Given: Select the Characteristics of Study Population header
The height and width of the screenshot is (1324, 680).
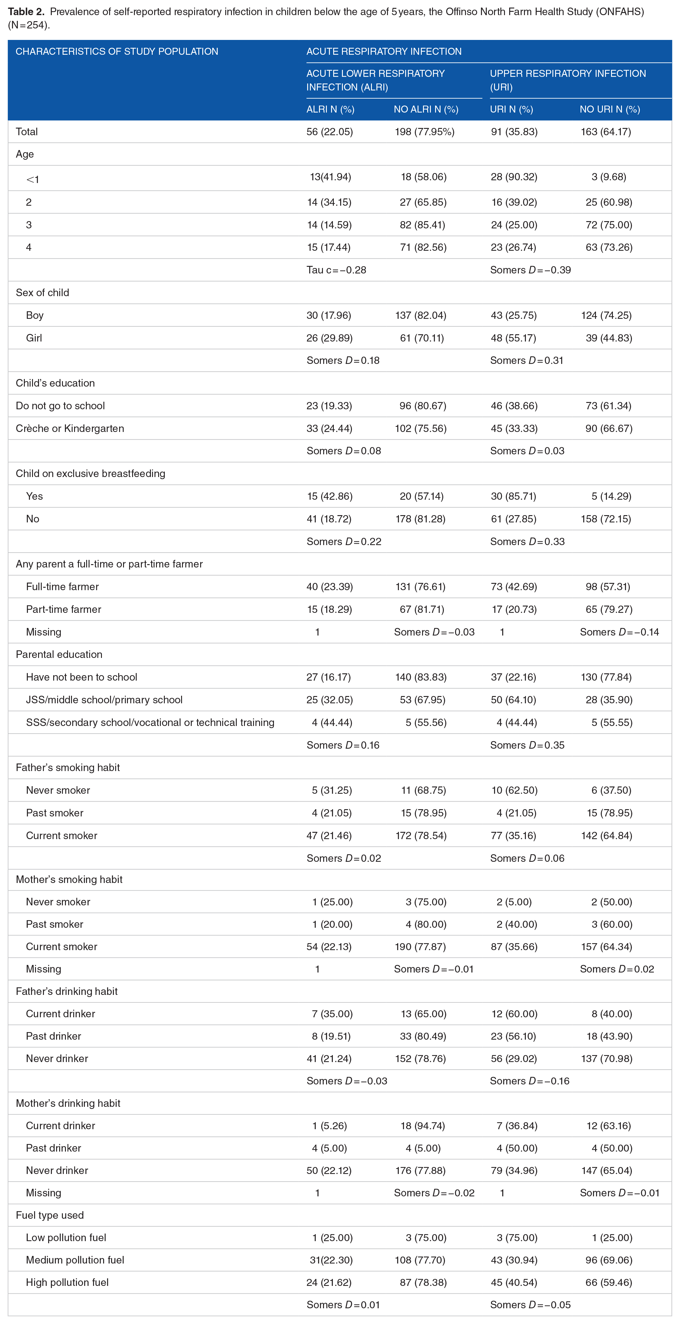Looking at the screenshot, I should point(117,51).
